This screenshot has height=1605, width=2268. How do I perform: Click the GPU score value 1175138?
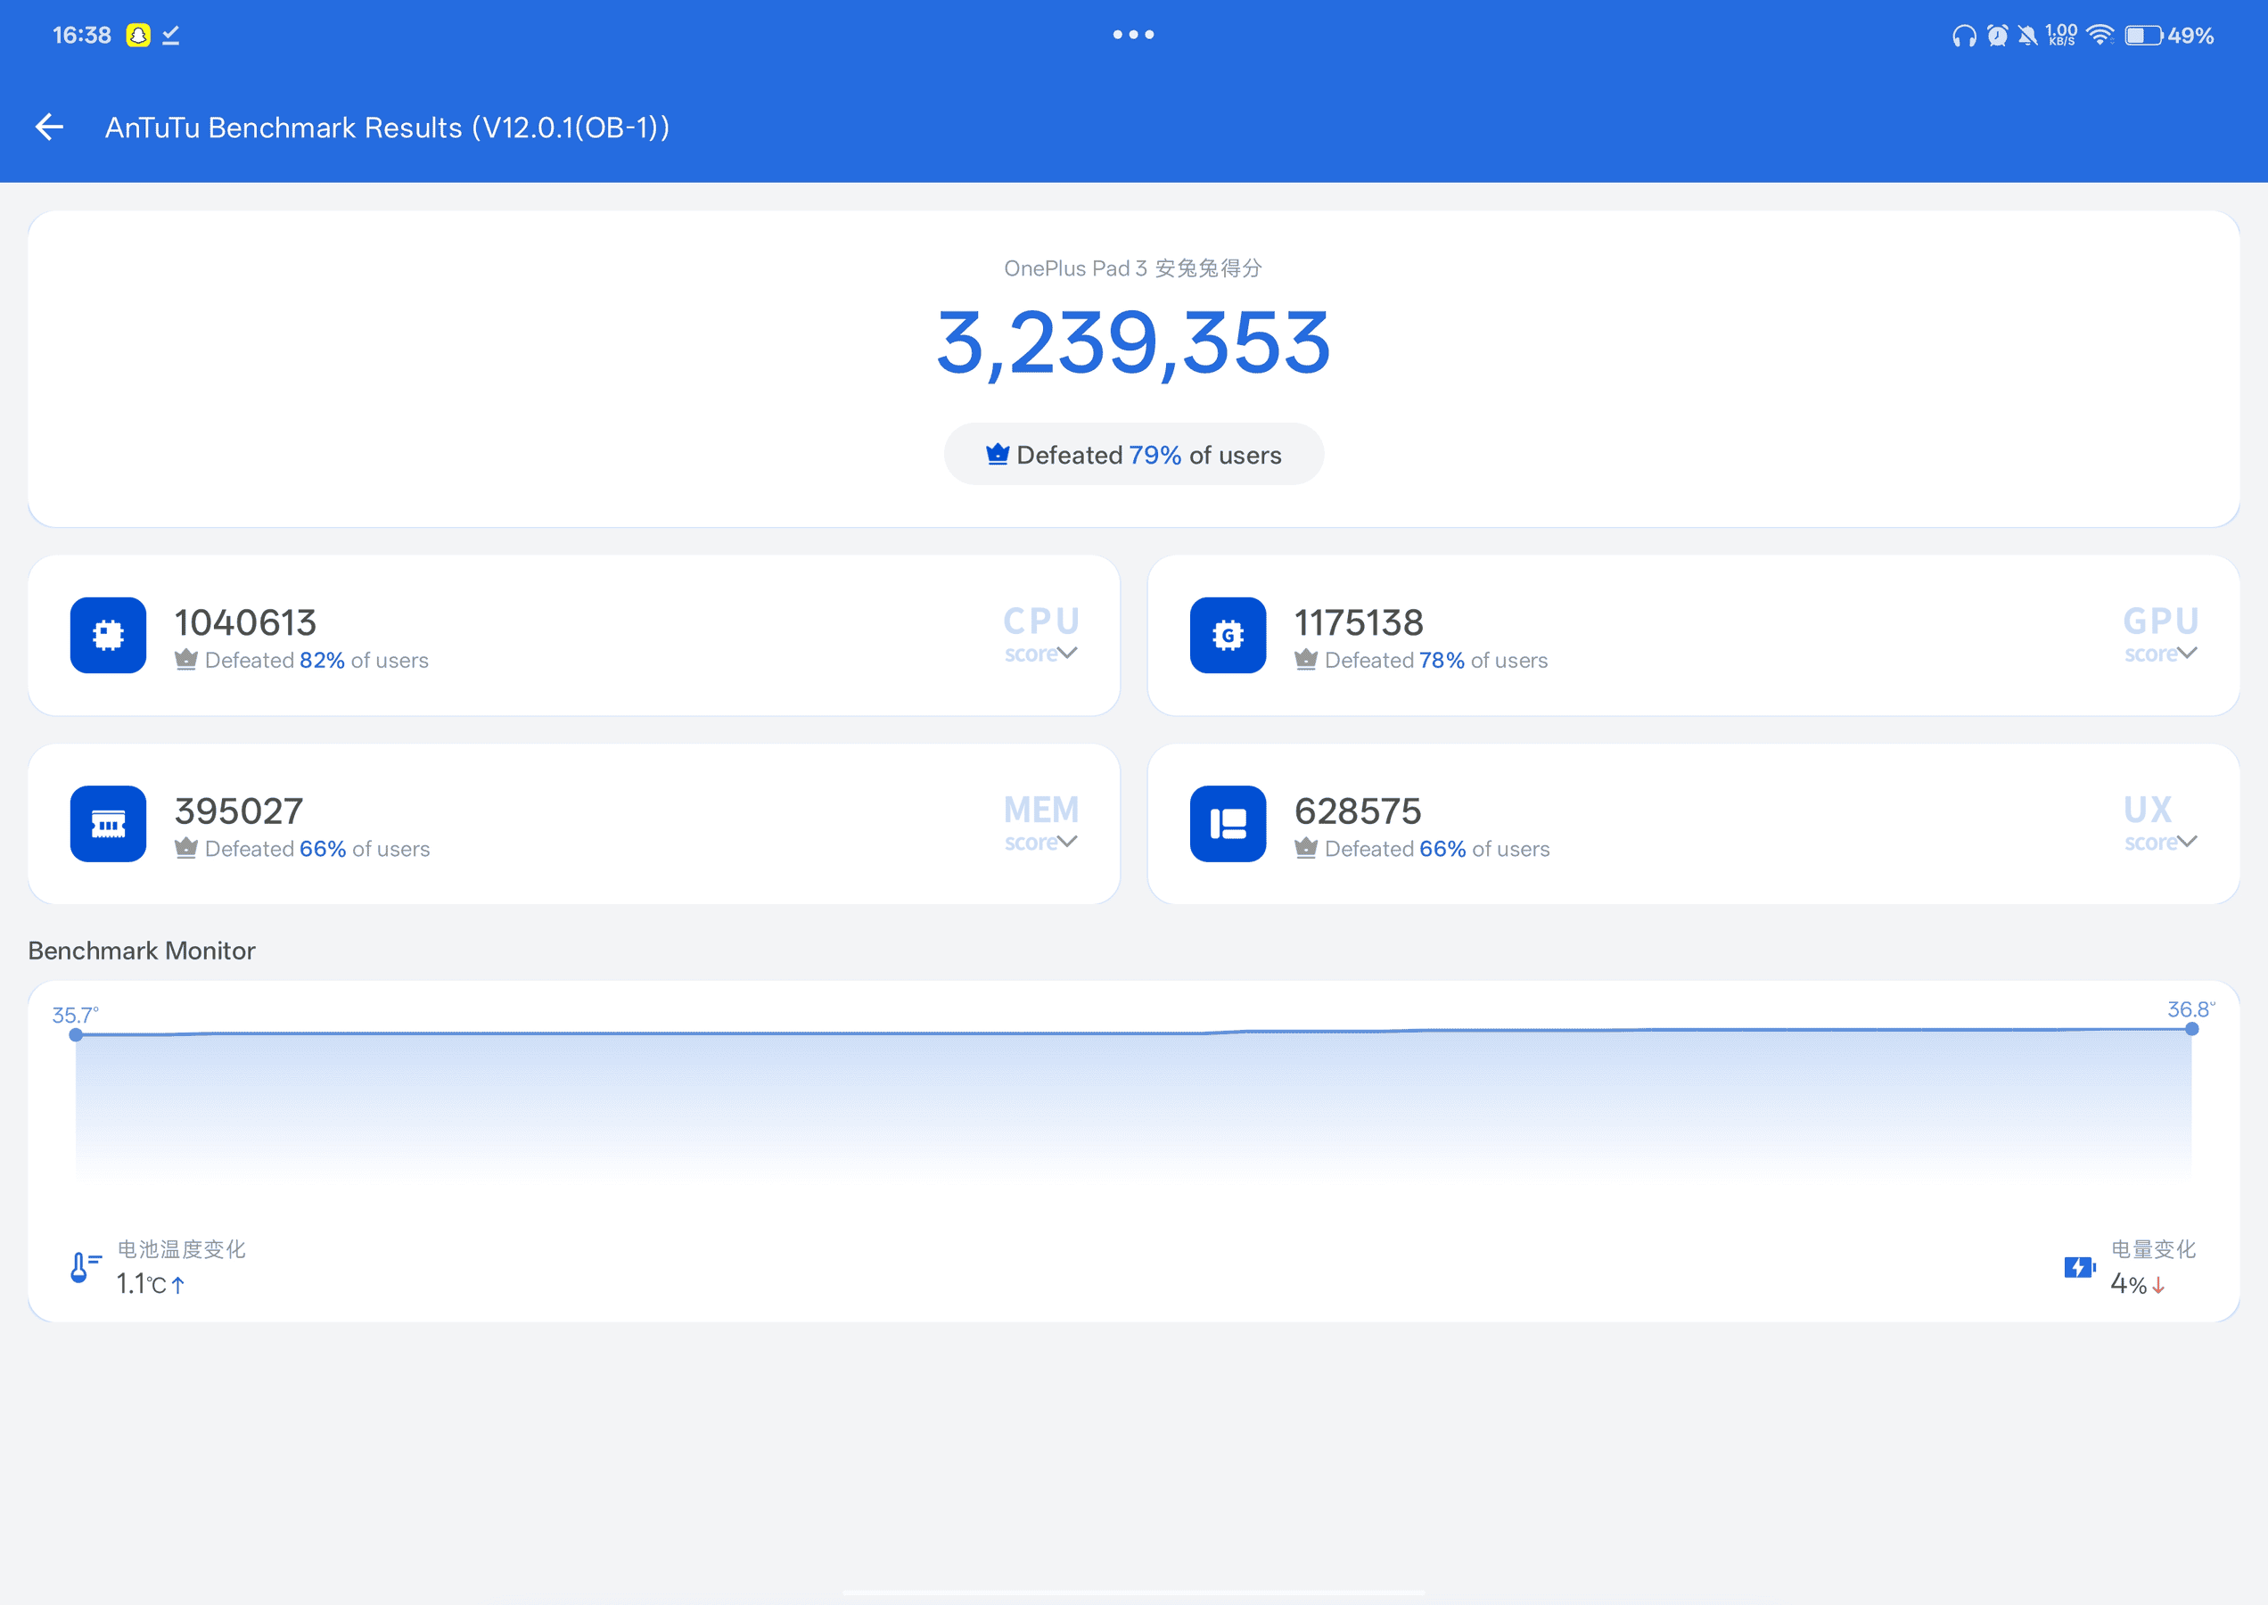pyautogui.click(x=1359, y=622)
